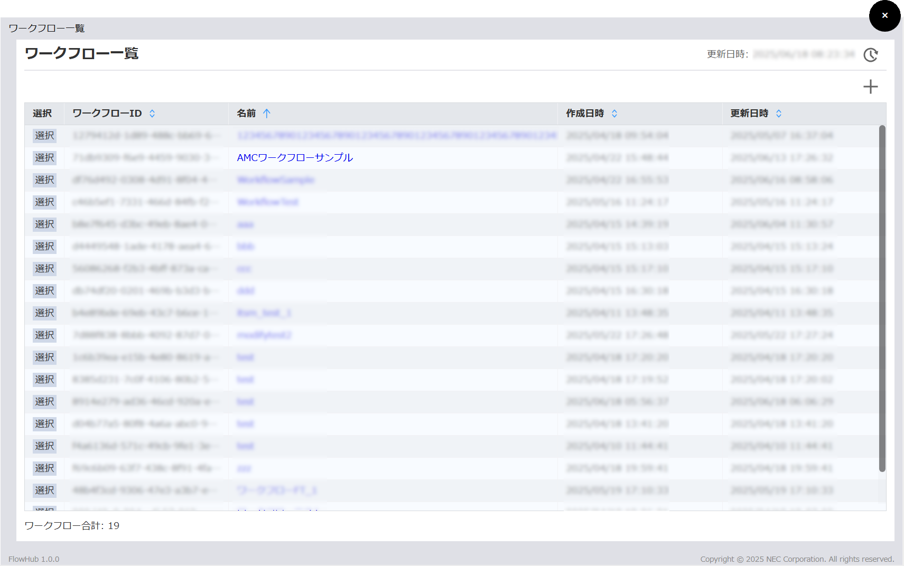Click the sort arrows beside 作成日時
Viewport: 904px width, 566px height.
(614, 114)
